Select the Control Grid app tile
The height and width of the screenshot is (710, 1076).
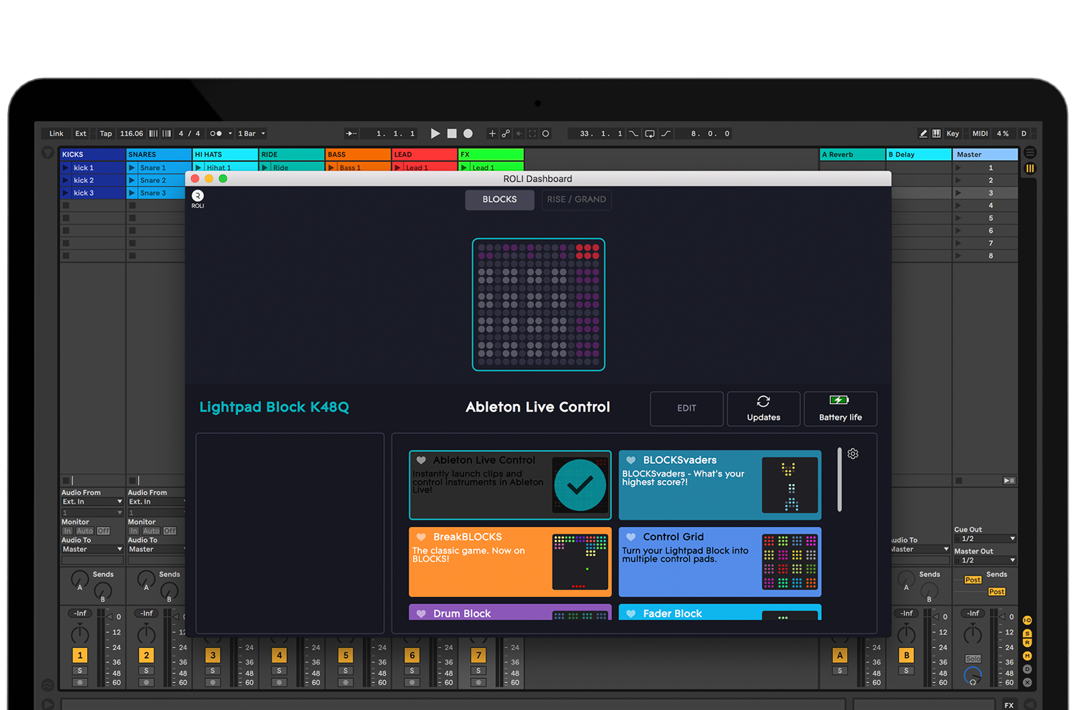720,562
